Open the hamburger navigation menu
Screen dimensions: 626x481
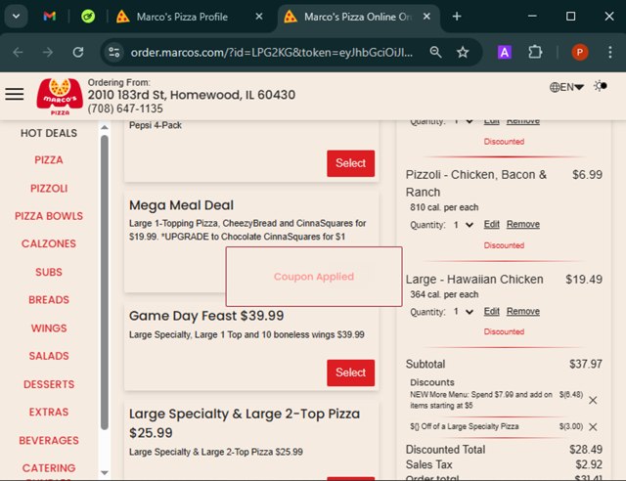pos(15,94)
